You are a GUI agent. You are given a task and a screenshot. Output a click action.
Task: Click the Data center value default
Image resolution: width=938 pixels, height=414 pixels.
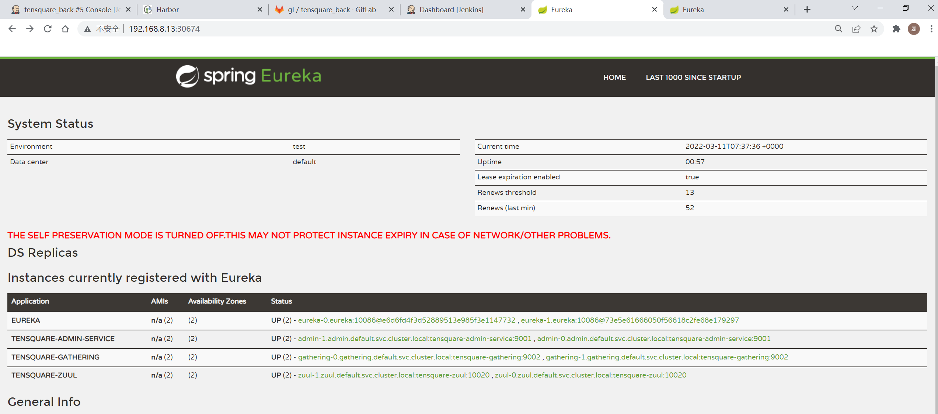[304, 162]
